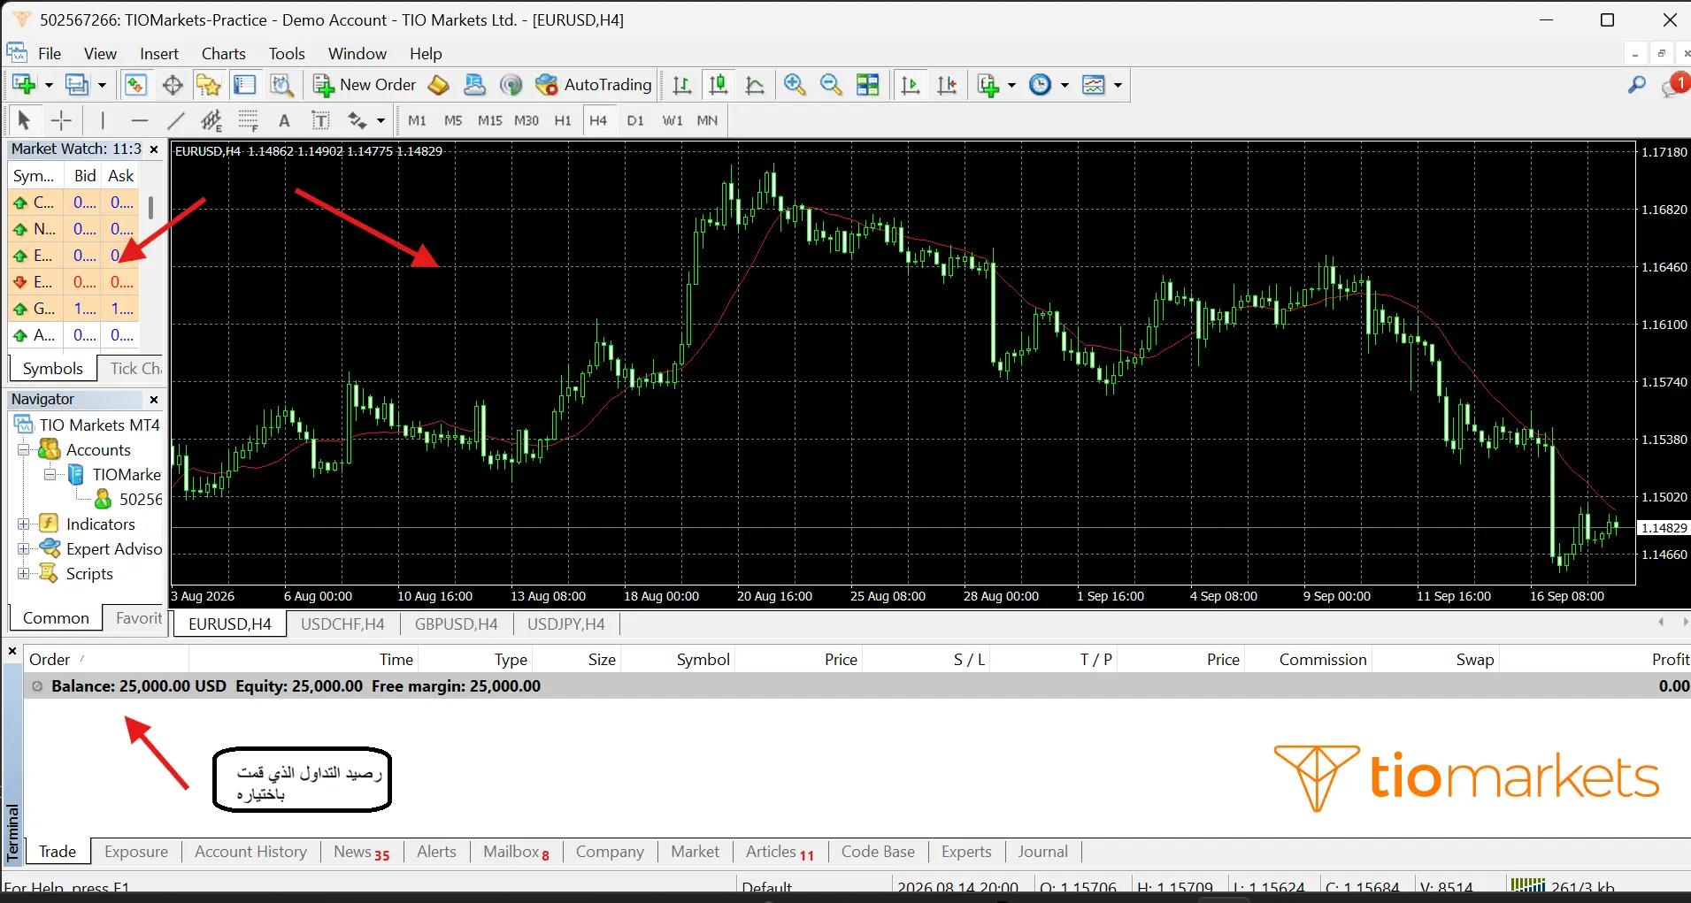Close the Market Watch panel
1691x903 pixels.
154,149
